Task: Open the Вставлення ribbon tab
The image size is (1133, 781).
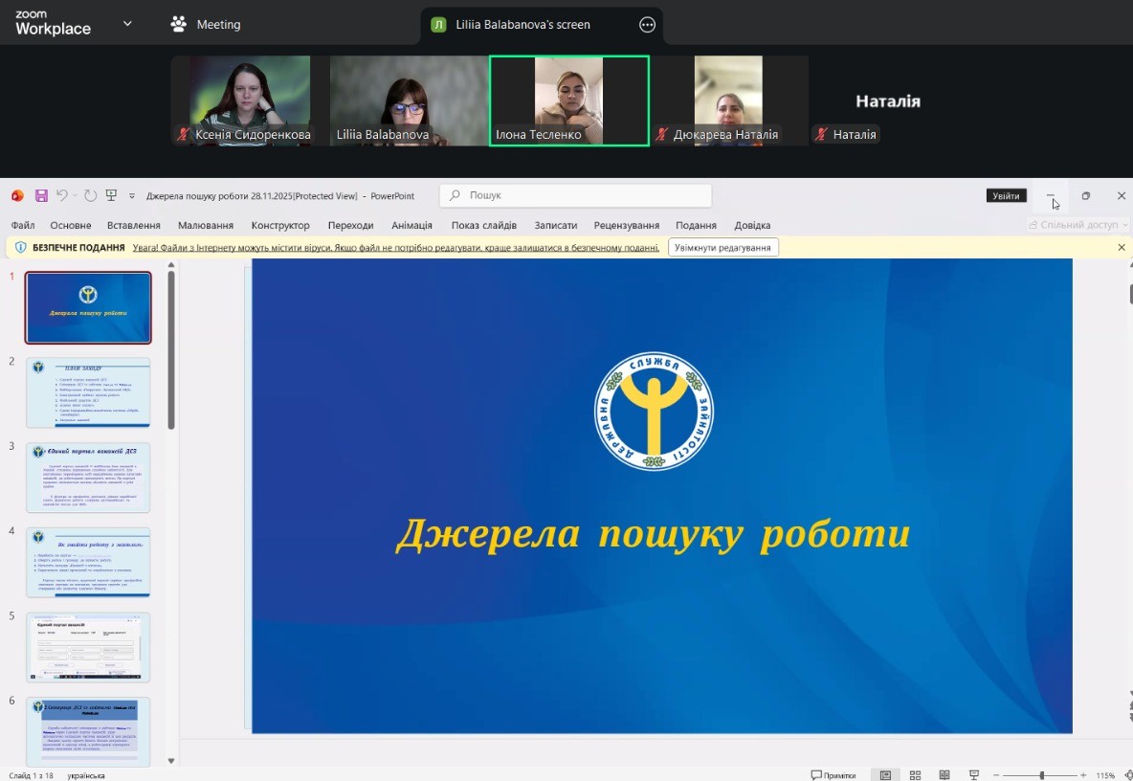Action: [134, 226]
